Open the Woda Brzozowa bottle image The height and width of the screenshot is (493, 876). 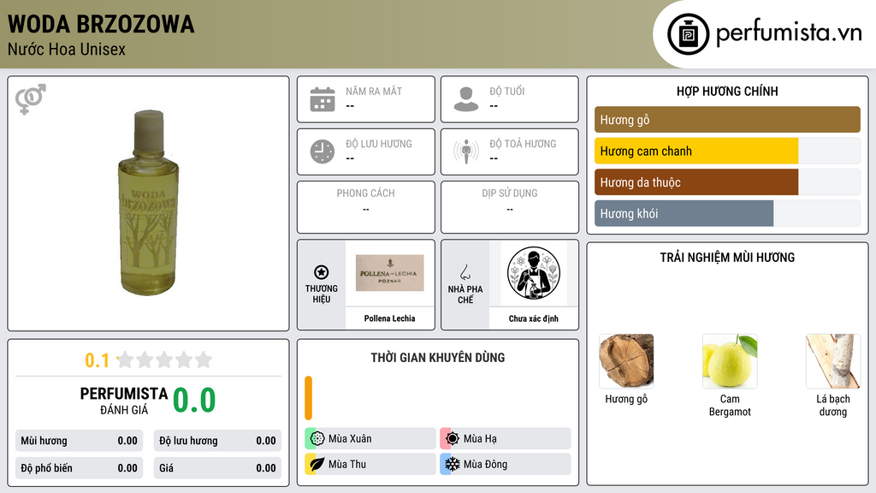tap(148, 203)
